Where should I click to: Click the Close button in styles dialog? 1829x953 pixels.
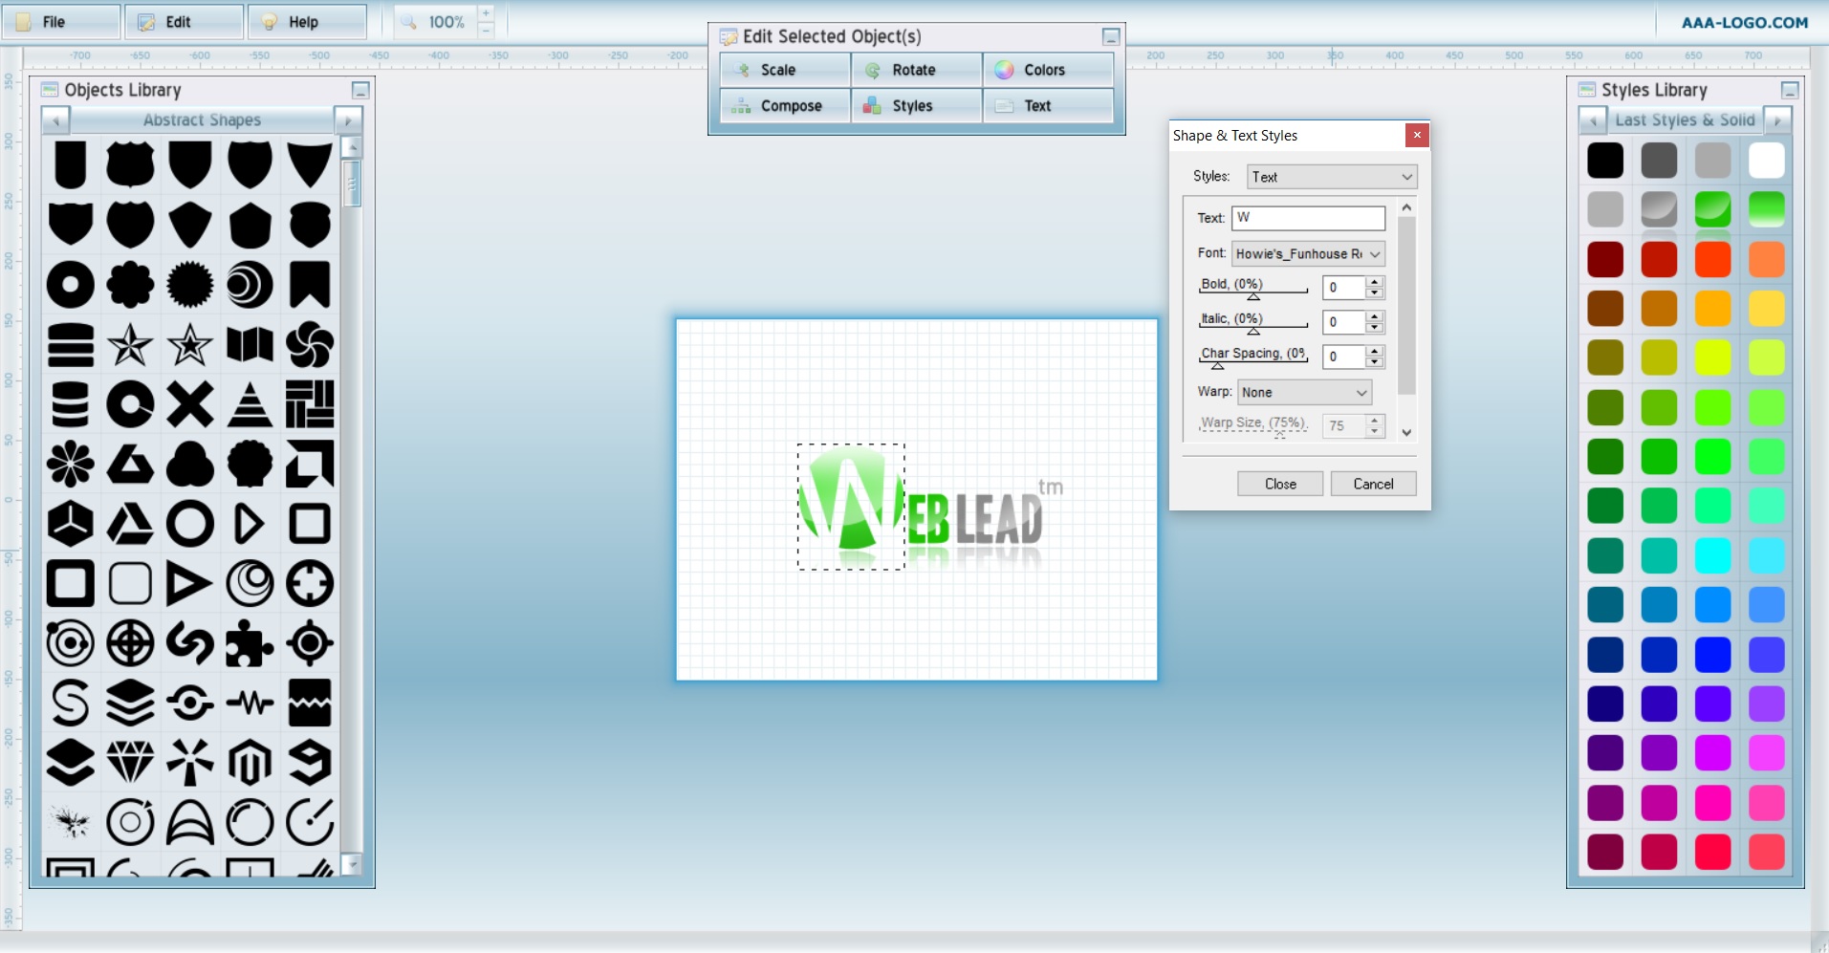[x=1279, y=484]
